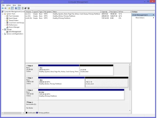Viewport: 158px width, 118px height.
Task: Click the Shared Folders icon in tree
Action: pos(7,21)
